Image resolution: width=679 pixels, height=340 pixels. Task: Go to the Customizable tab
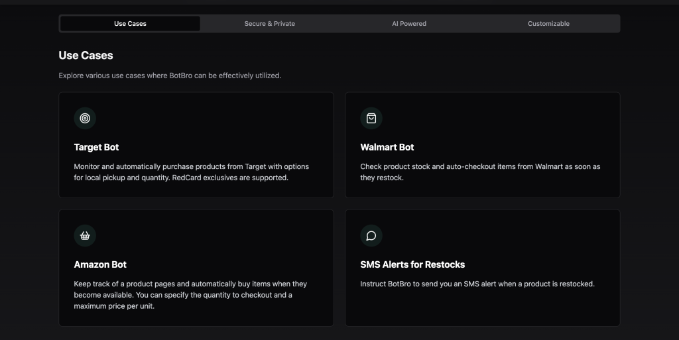coord(548,23)
